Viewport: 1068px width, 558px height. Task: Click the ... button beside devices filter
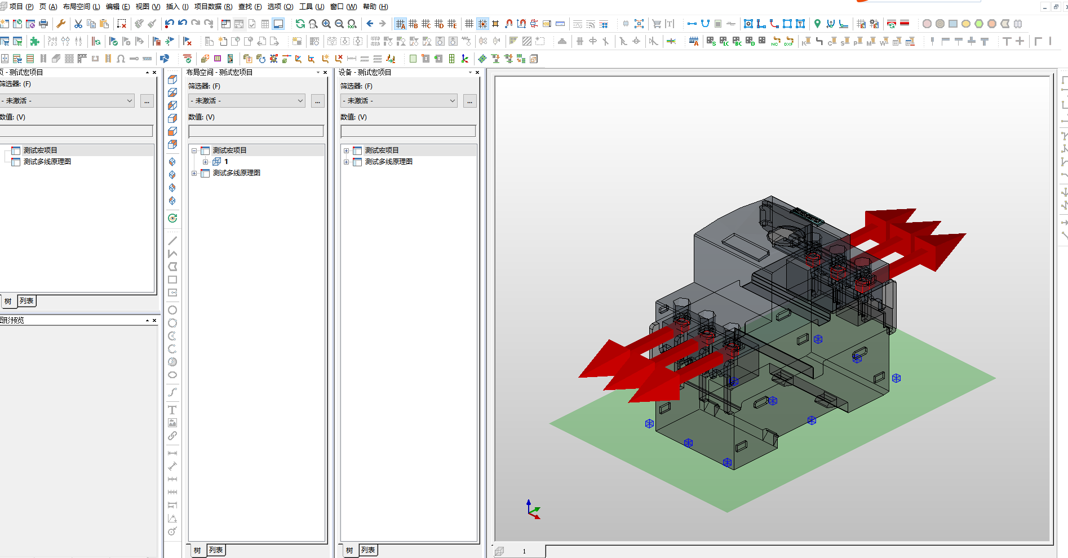(x=469, y=101)
